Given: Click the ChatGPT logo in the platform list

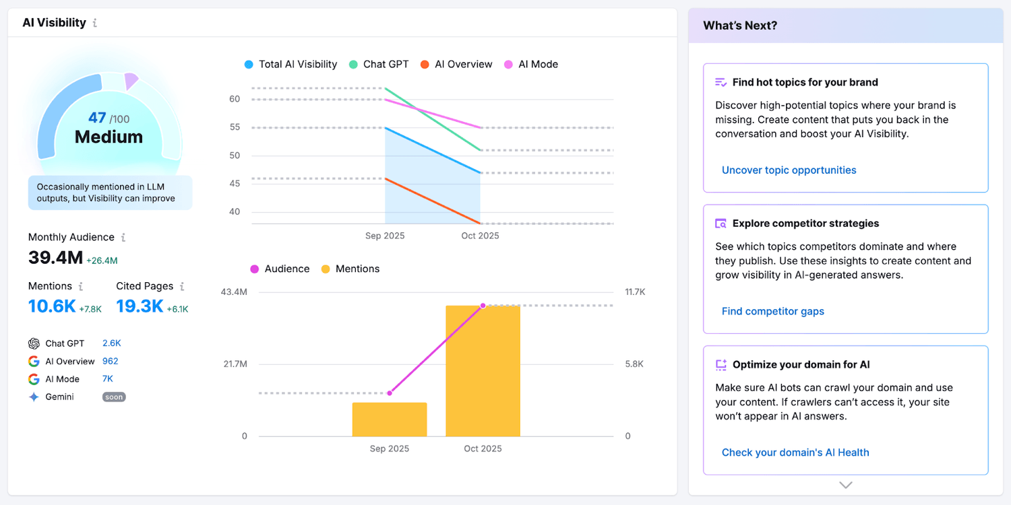Looking at the screenshot, I should click(33, 343).
